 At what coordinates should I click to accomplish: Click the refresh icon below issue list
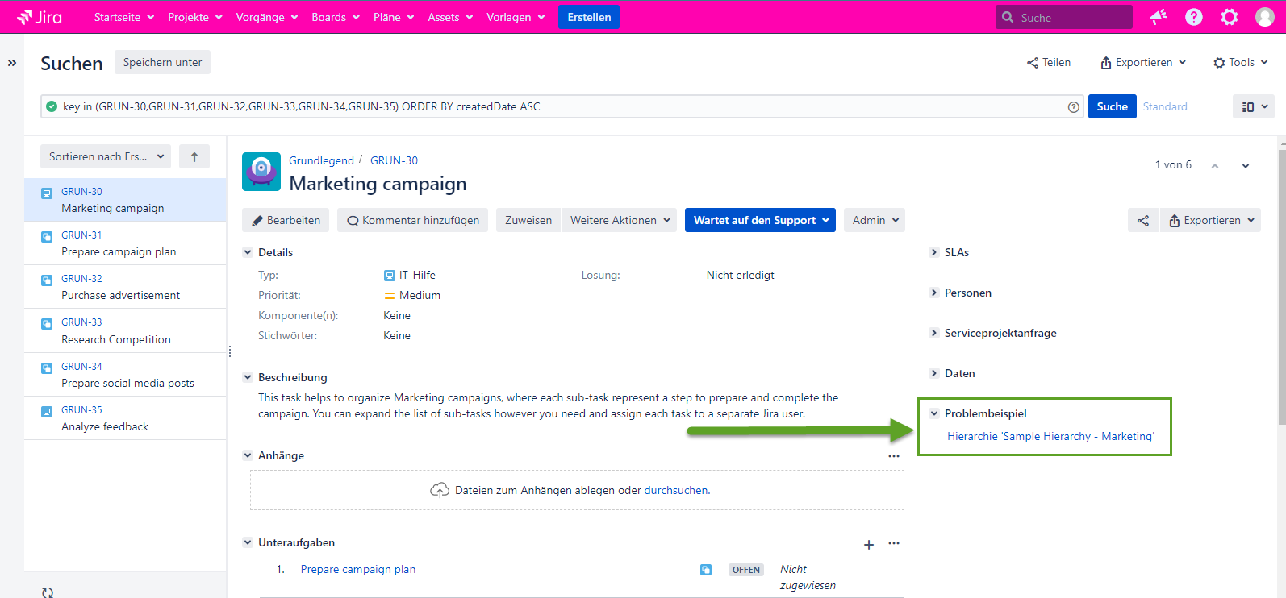tap(48, 592)
